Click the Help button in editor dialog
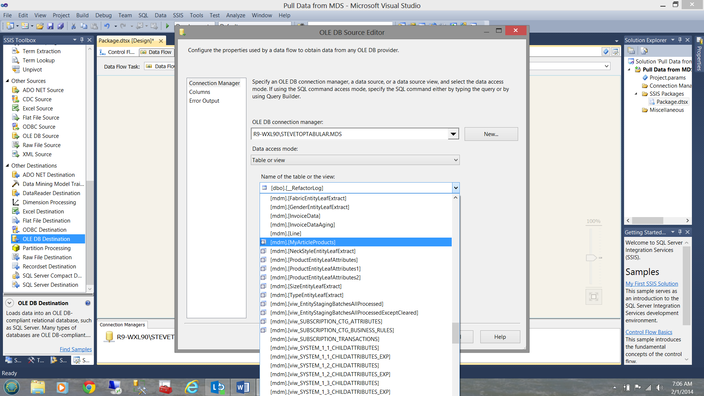The height and width of the screenshot is (396, 704). (499, 337)
